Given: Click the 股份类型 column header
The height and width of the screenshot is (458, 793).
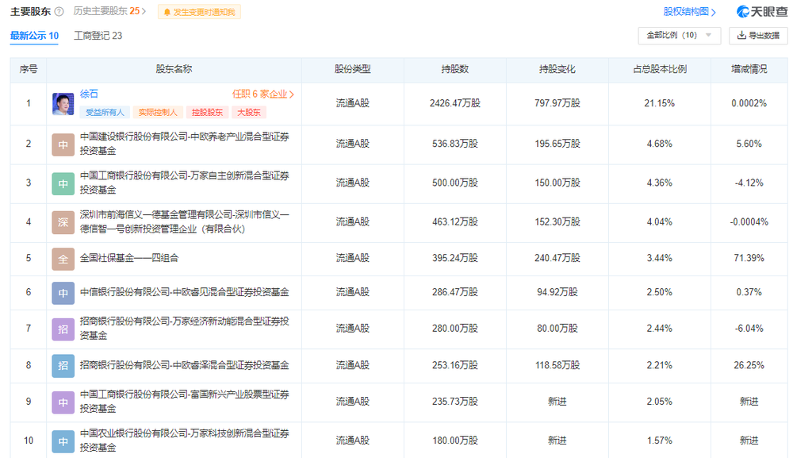Looking at the screenshot, I should coord(353,69).
